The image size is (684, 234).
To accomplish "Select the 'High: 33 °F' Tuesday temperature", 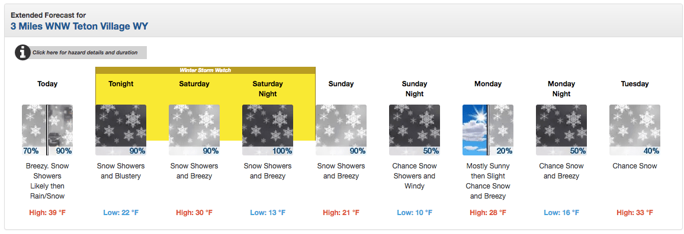I will pyautogui.click(x=635, y=213).
